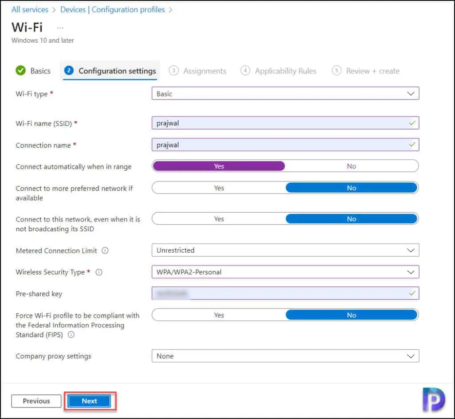Select the Configuration settings tab
Screen dimensions: 455x419
pyautogui.click(x=110, y=71)
